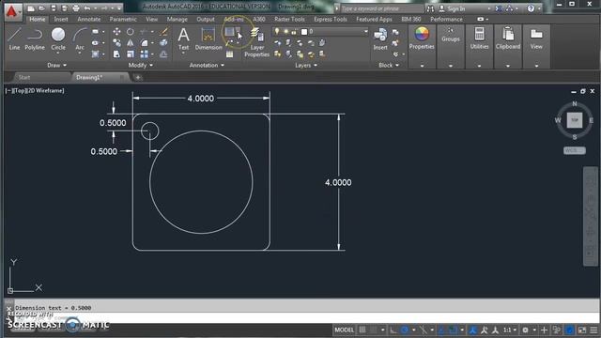601x338 pixels.
Task: Open the Clipboard panel
Action: pyautogui.click(x=508, y=38)
